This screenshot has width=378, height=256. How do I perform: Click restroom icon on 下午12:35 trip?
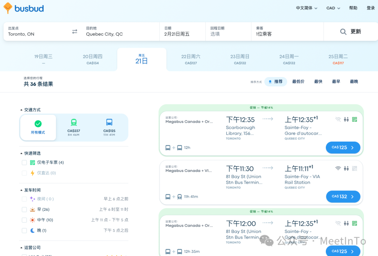pyautogui.click(x=346, y=119)
